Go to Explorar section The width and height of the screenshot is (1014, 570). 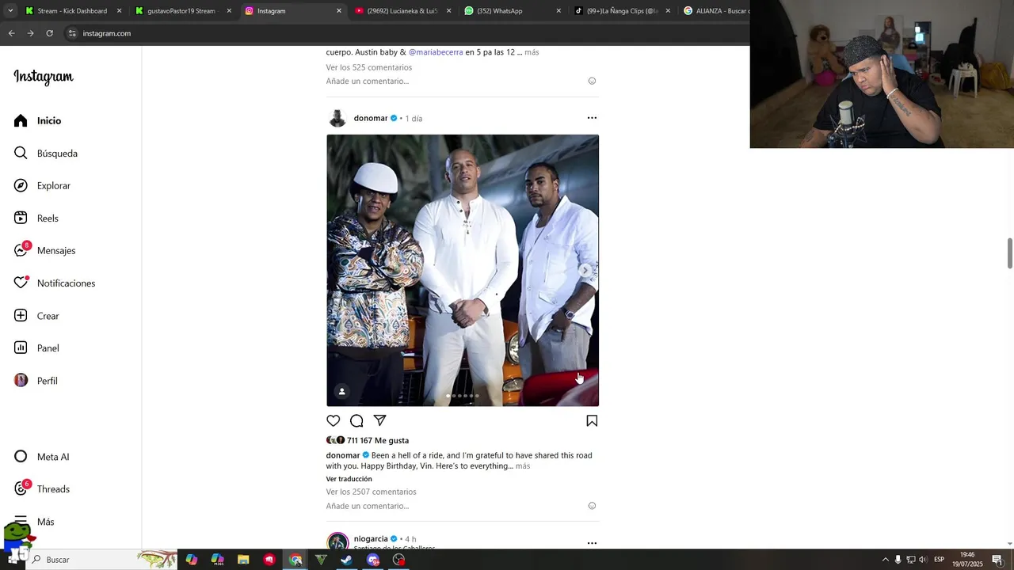pos(43,185)
